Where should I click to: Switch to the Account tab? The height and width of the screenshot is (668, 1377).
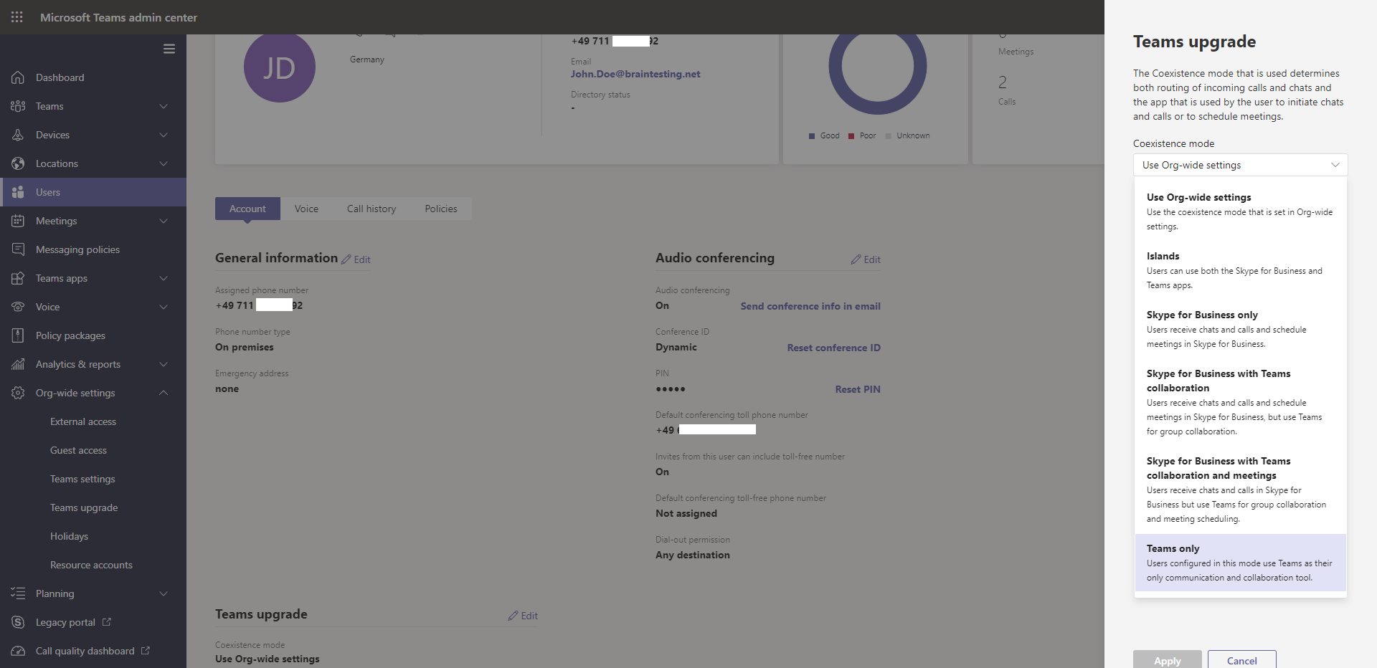tap(247, 209)
